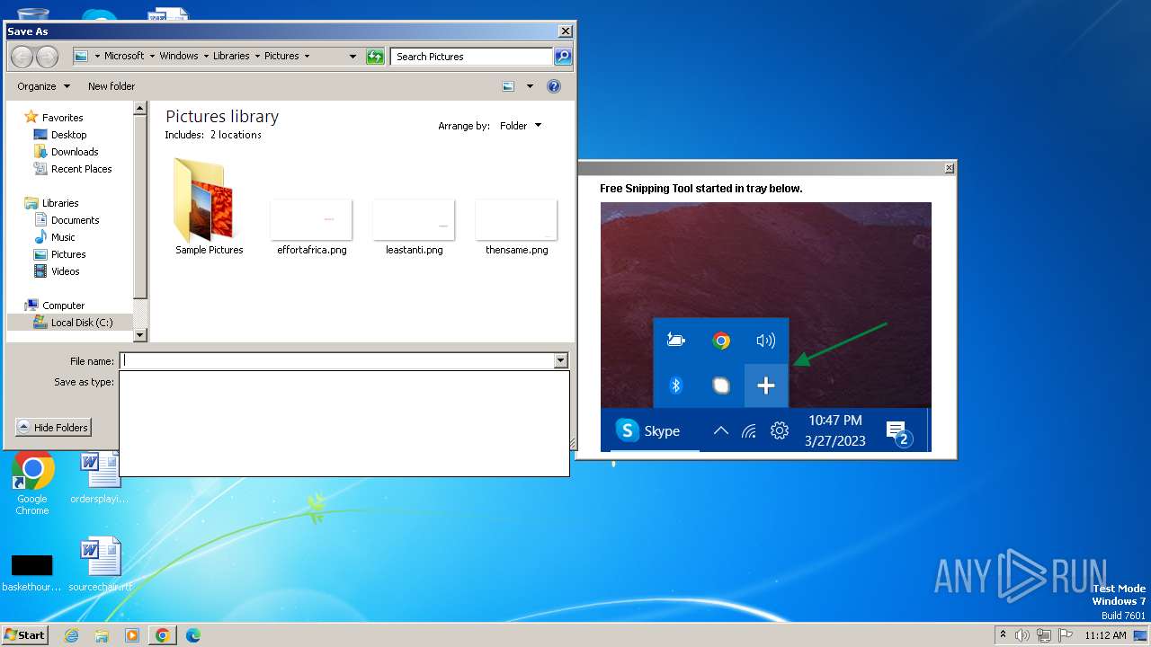This screenshot has height=647, width=1151.
Task: Show hidden tray icons arrow
Action: 1003,634
